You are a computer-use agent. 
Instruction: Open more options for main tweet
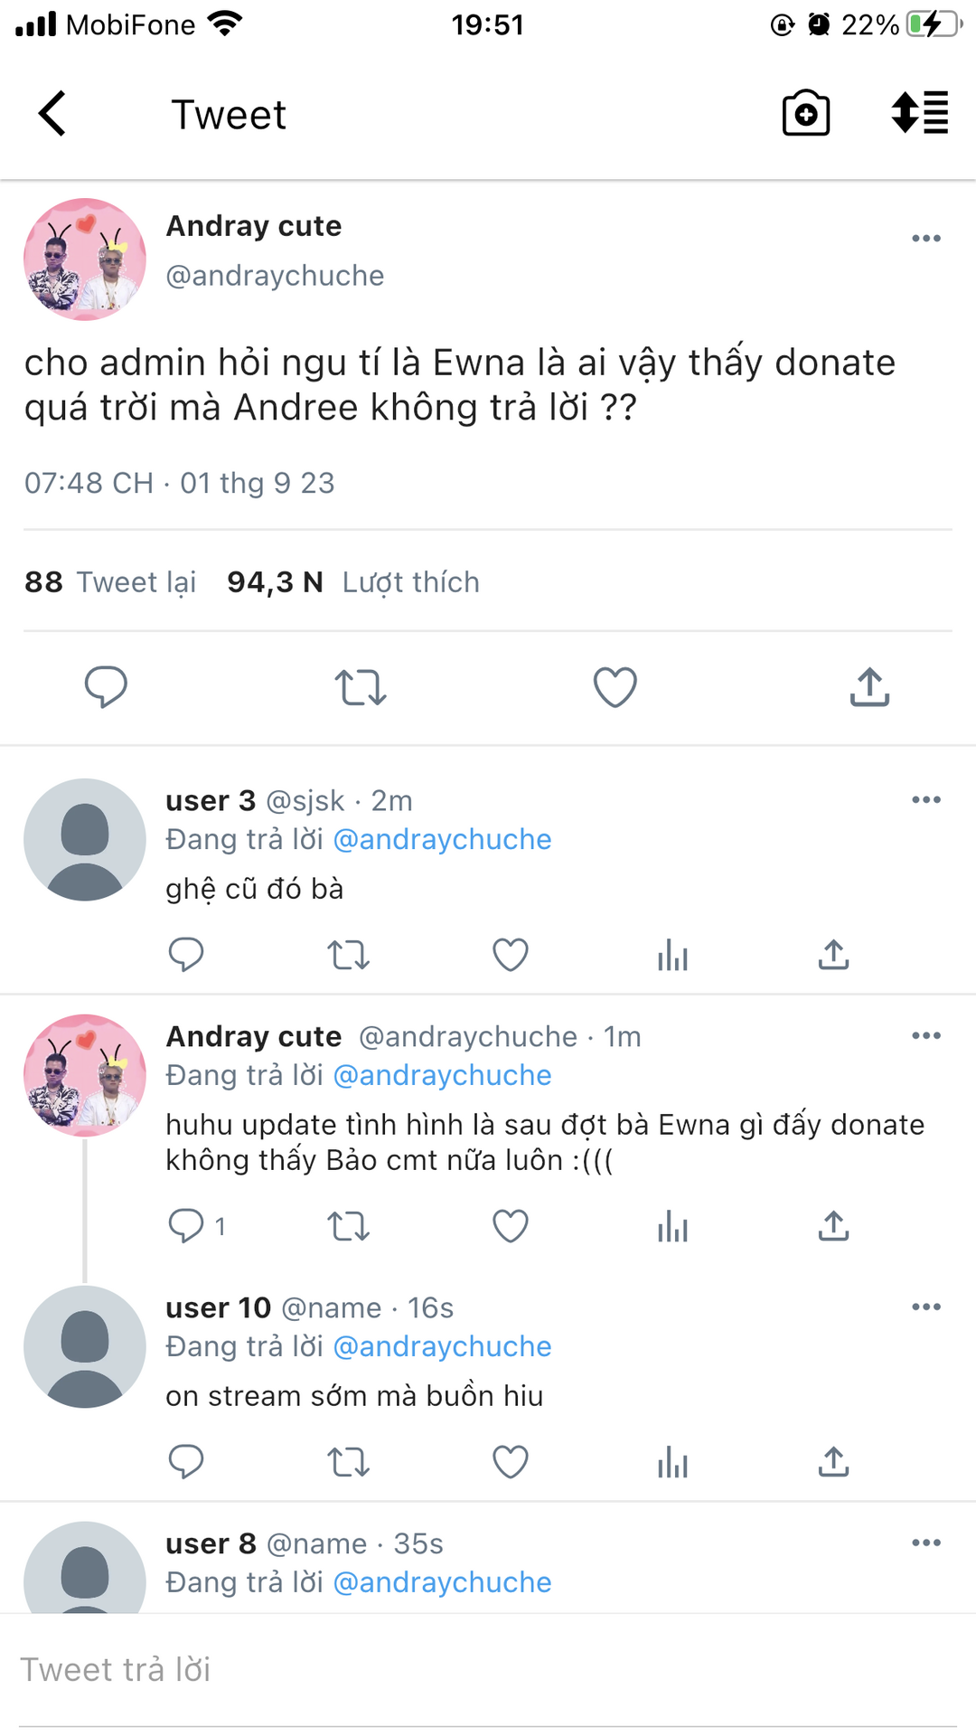[926, 239]
